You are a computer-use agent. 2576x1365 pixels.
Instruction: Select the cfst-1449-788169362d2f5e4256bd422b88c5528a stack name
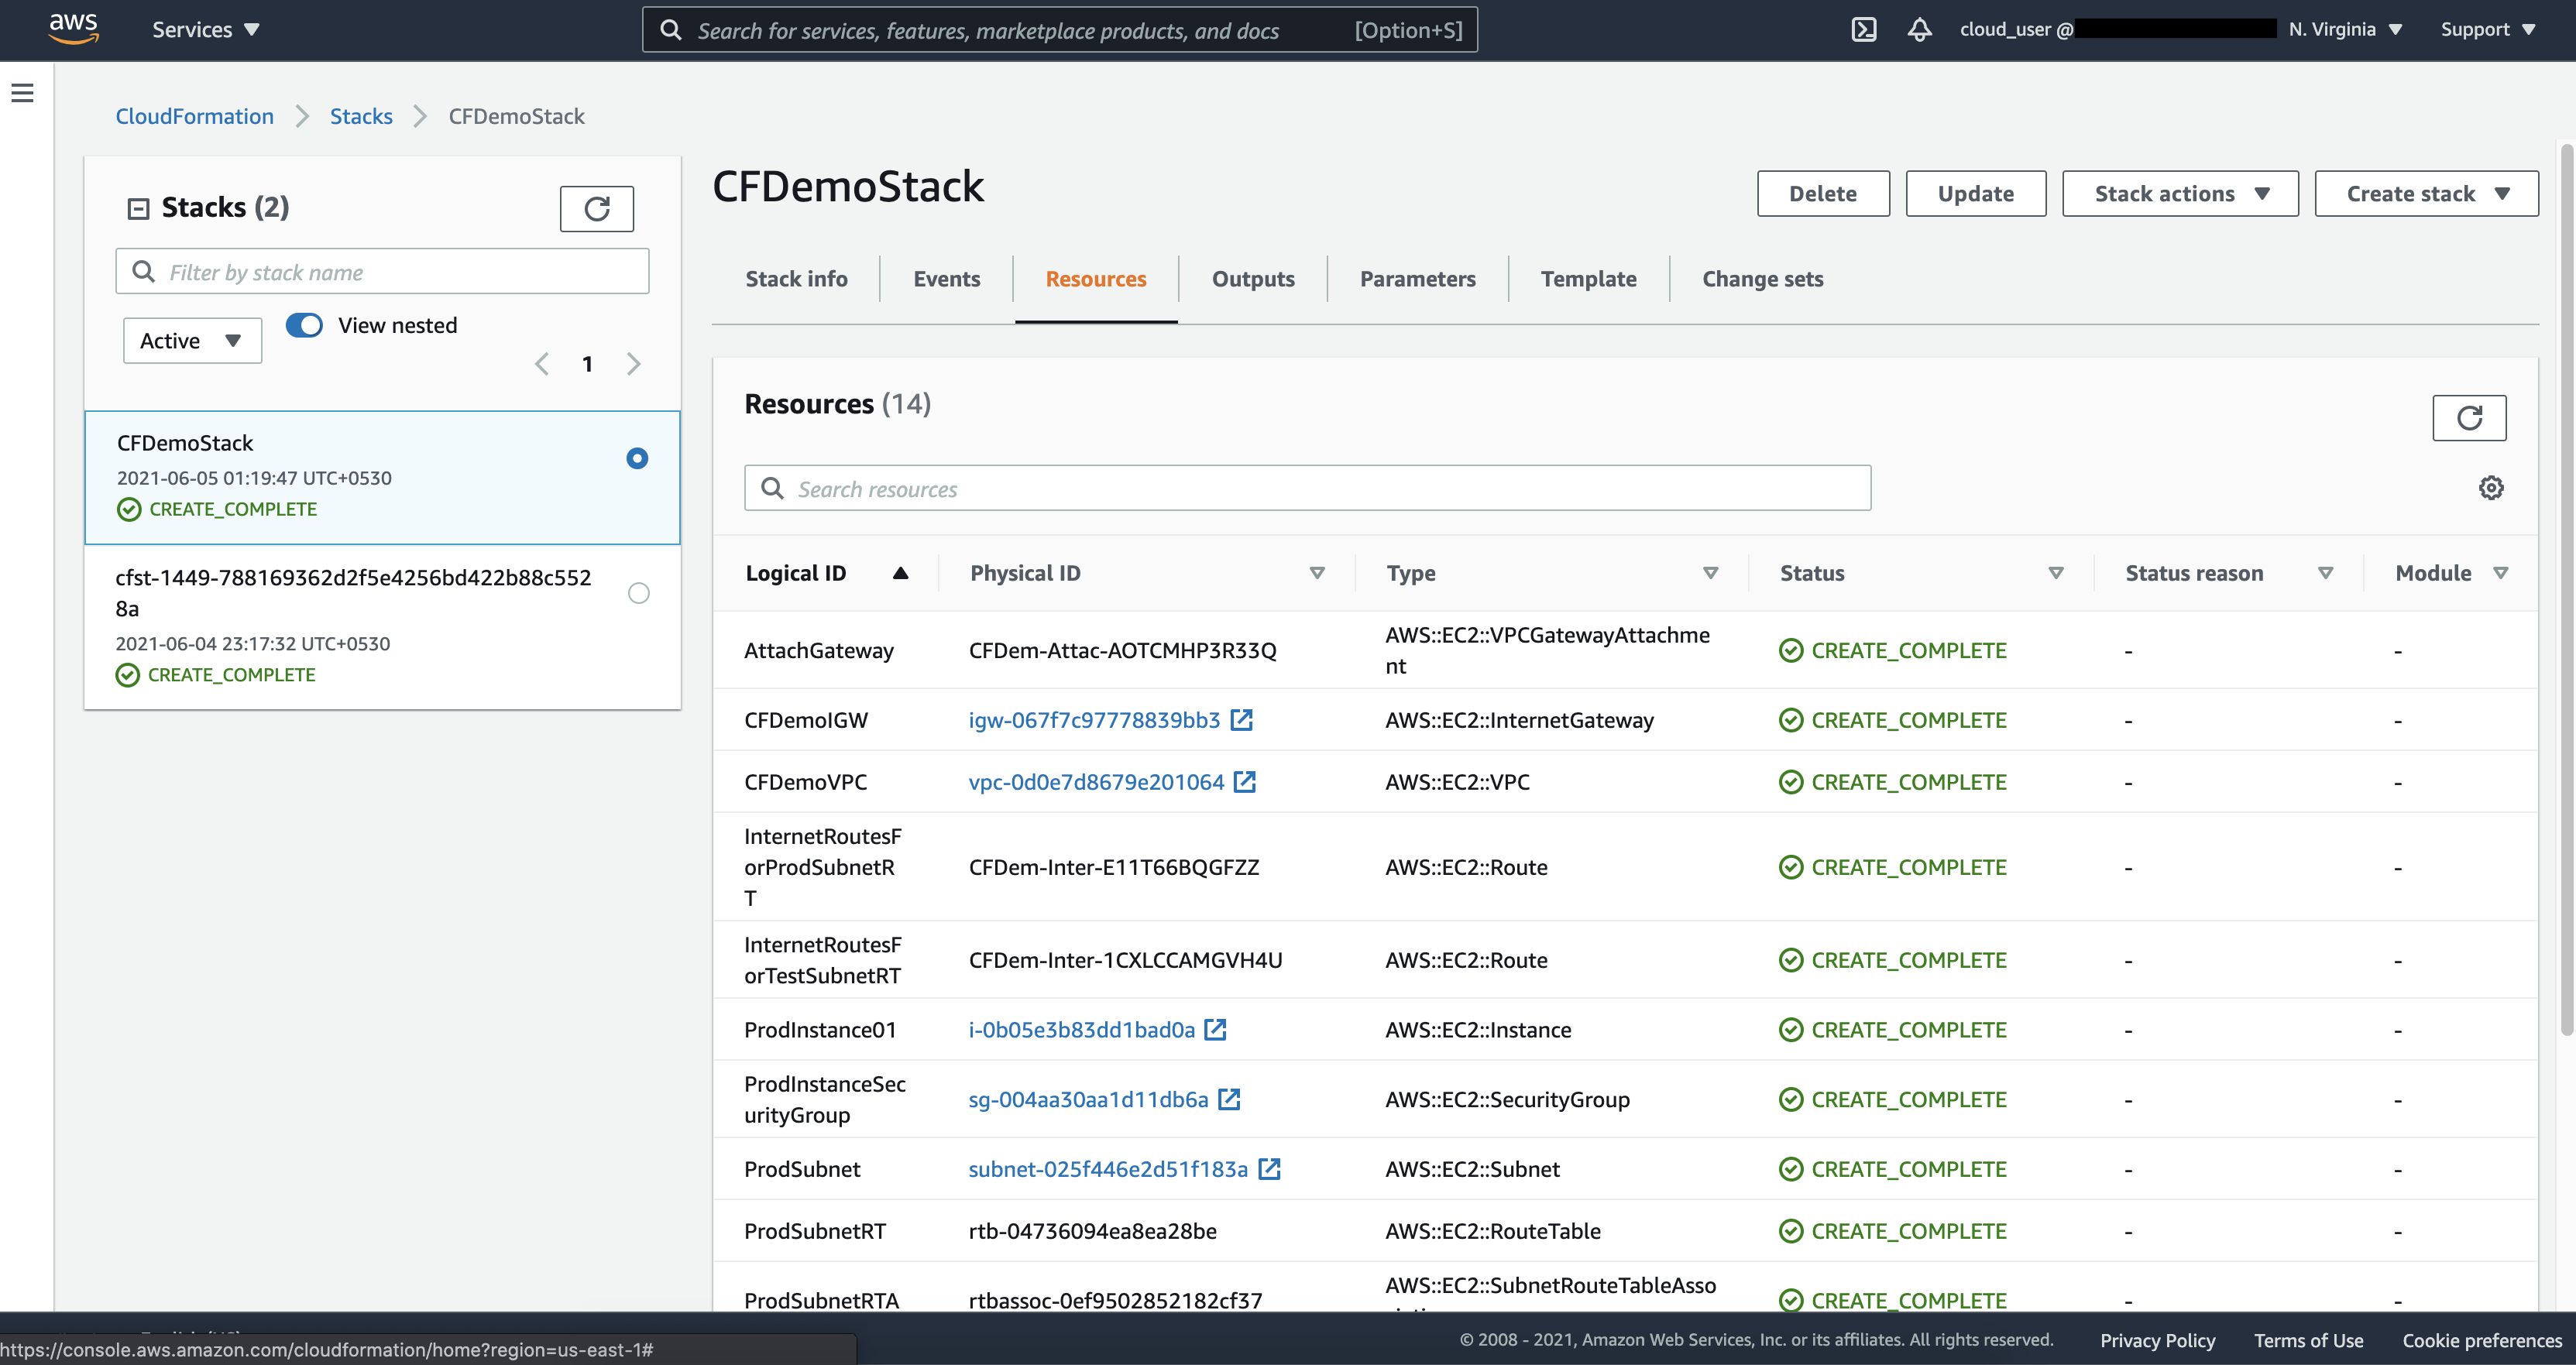point(353,593)
